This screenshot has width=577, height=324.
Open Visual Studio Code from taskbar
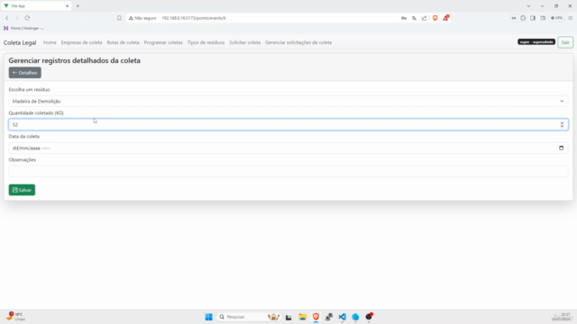click(343, 317)
